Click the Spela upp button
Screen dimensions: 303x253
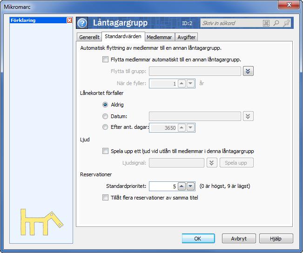pos(236,163)
